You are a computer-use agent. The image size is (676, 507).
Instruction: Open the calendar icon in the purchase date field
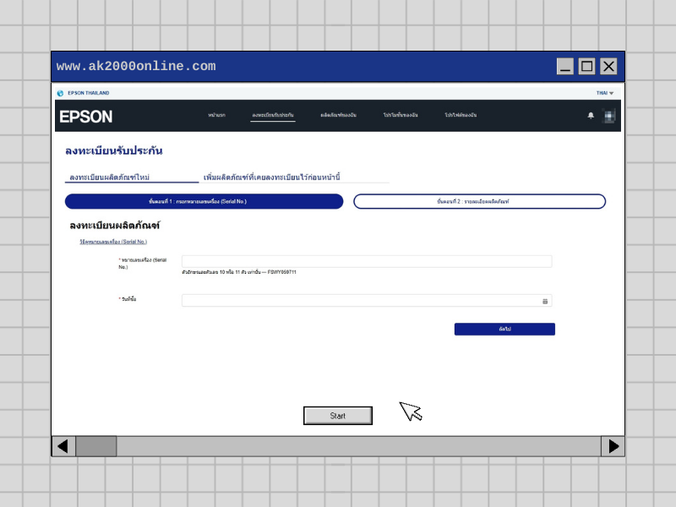(x=545, y=301)
